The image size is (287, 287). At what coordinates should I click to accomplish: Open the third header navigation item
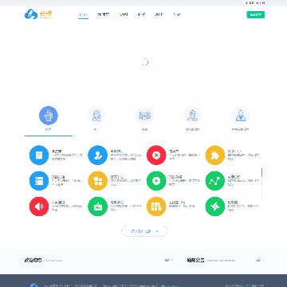(x=124, y=14)
